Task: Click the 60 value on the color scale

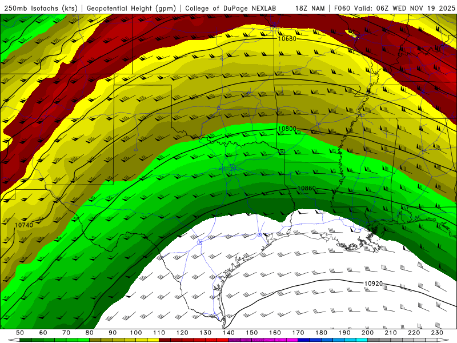Action: [43, 333]
